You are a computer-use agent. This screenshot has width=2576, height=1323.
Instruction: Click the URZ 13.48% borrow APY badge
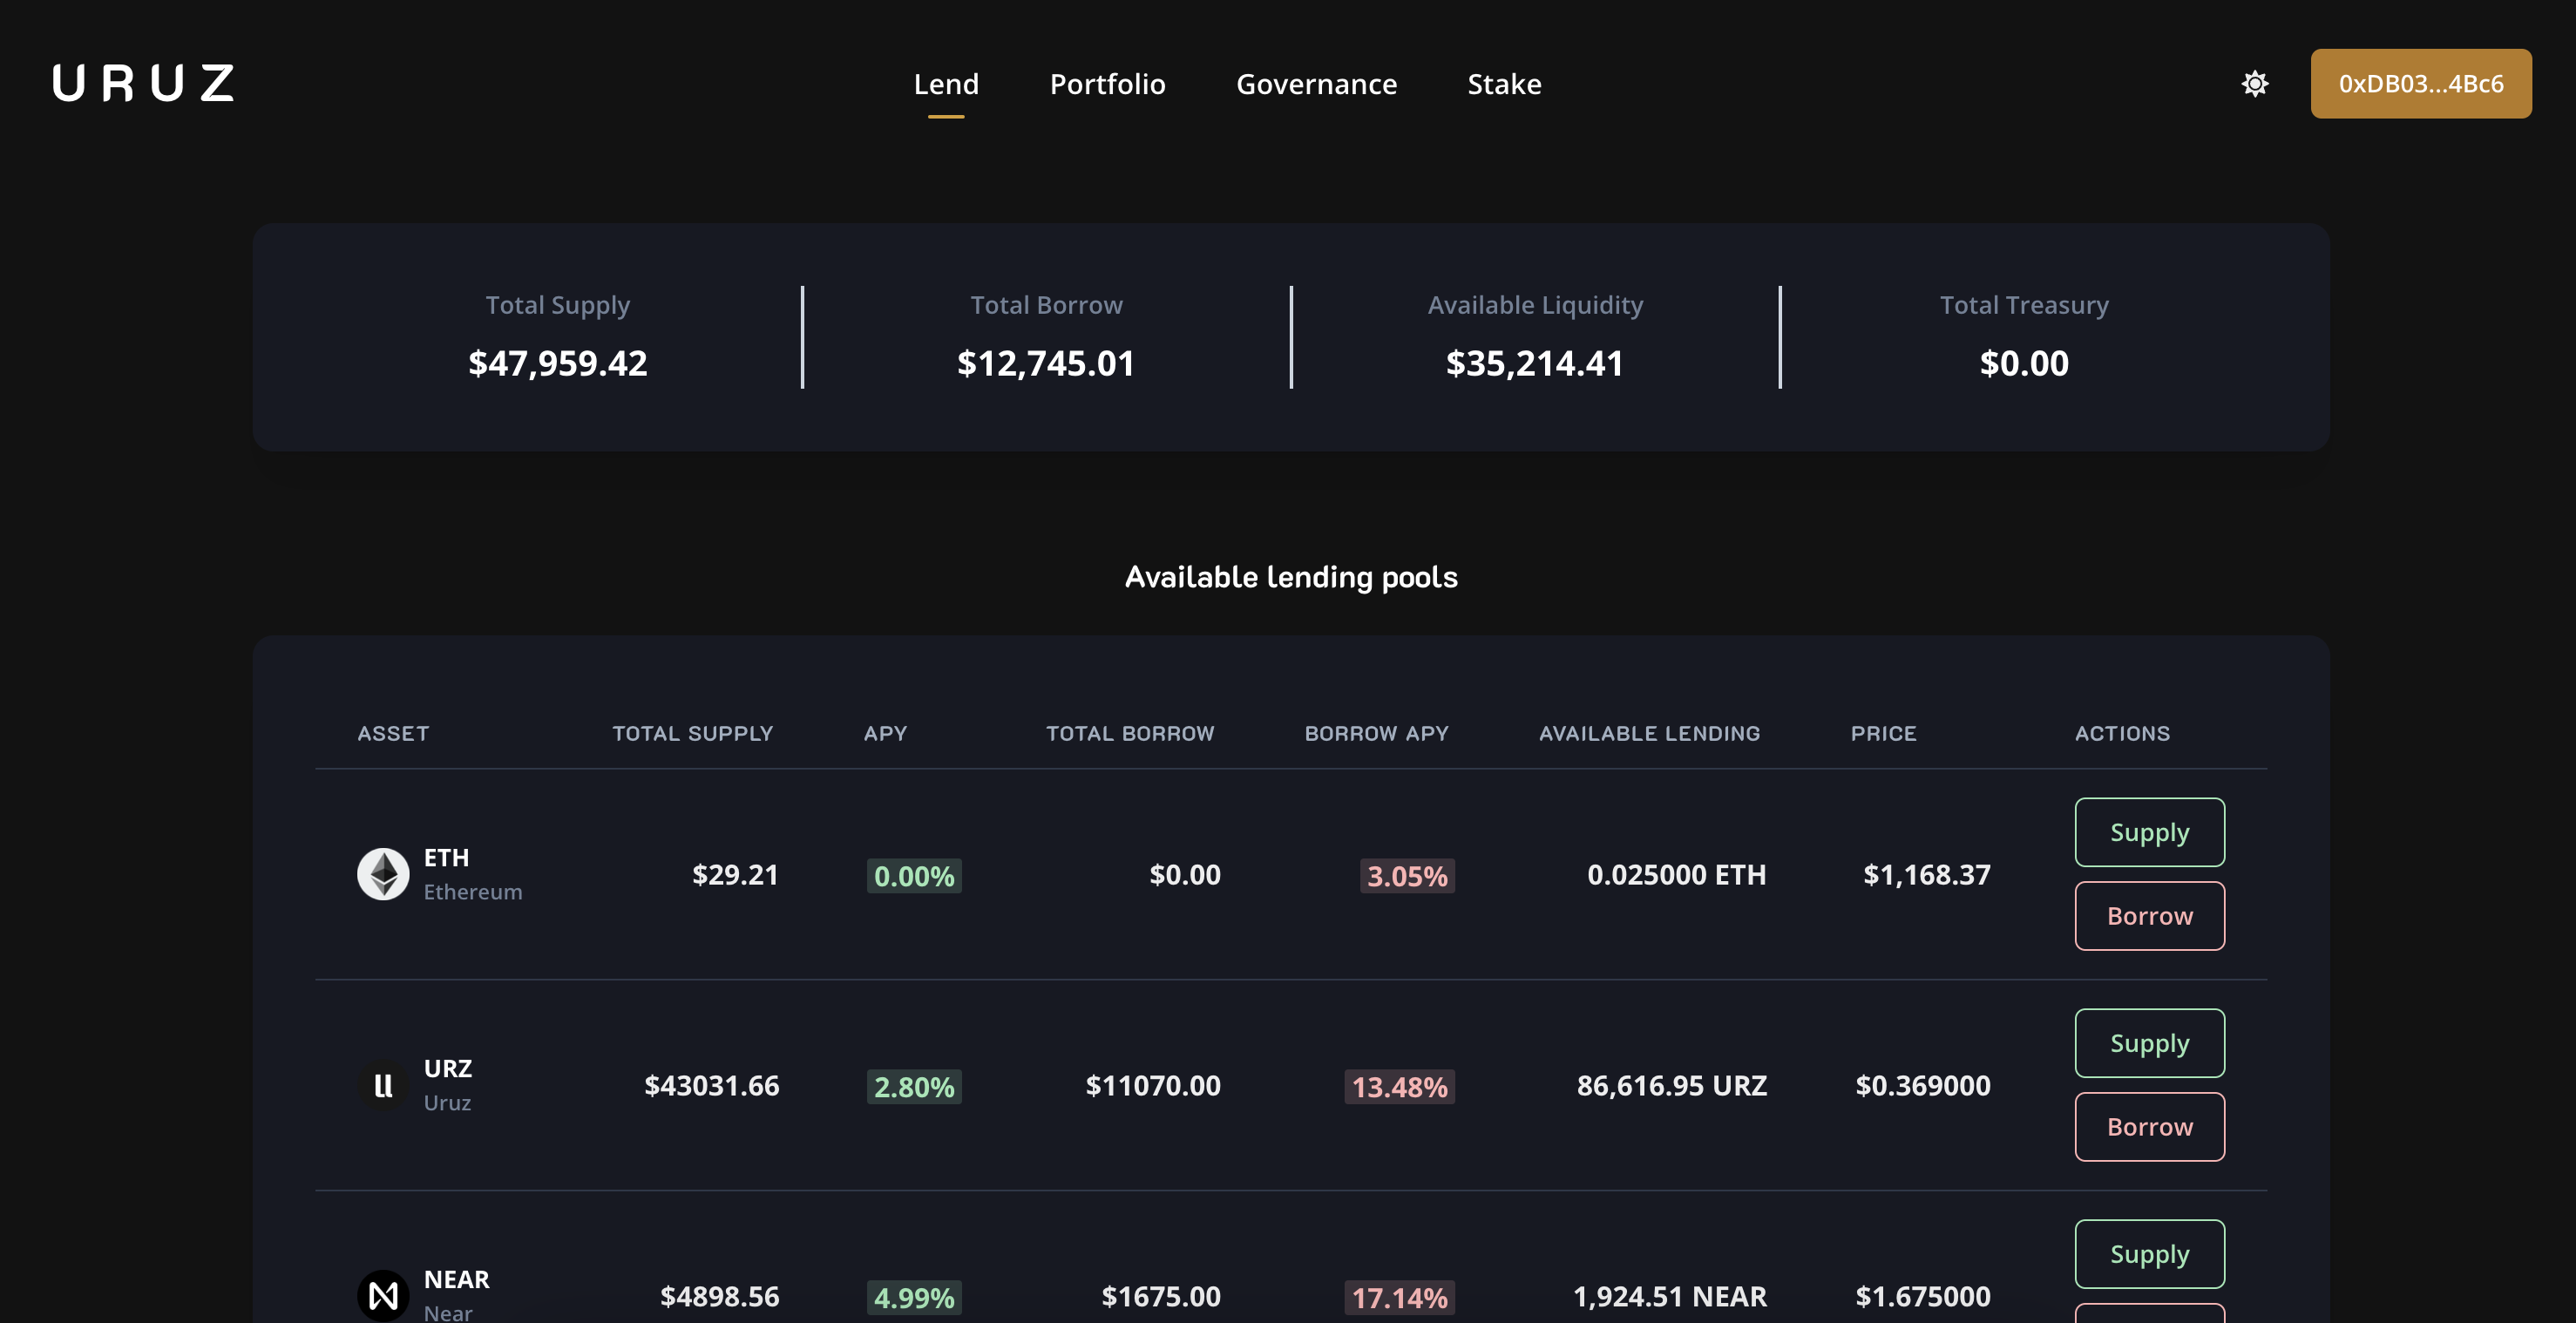click(1399, 1087)
